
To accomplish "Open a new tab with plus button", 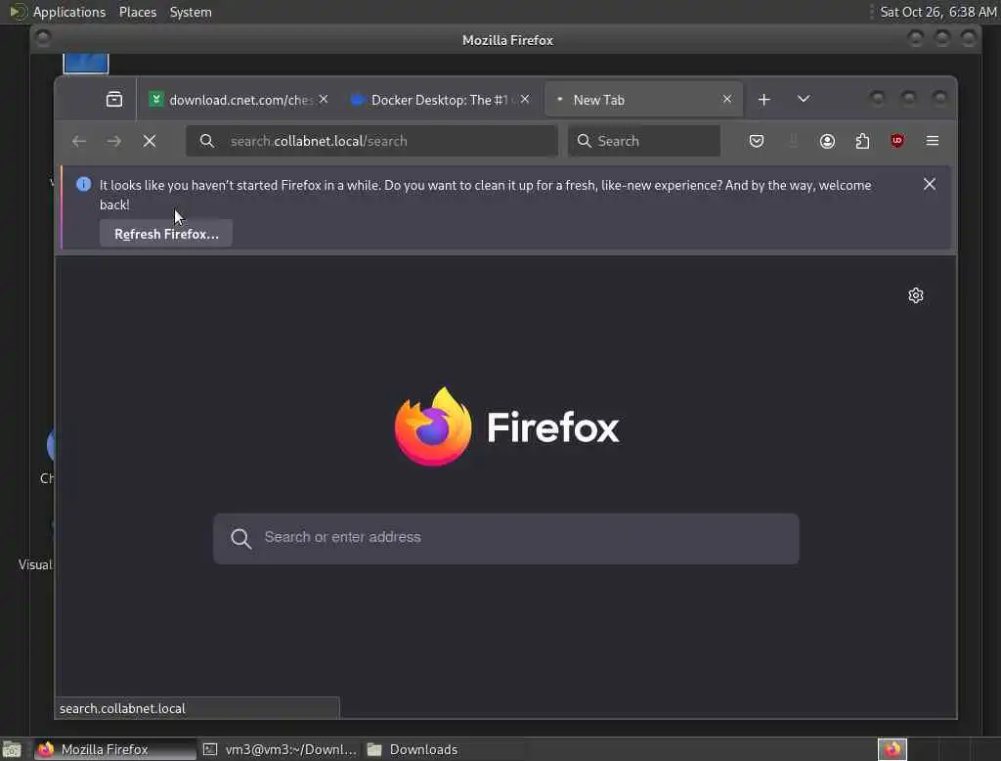I will 764,100.
